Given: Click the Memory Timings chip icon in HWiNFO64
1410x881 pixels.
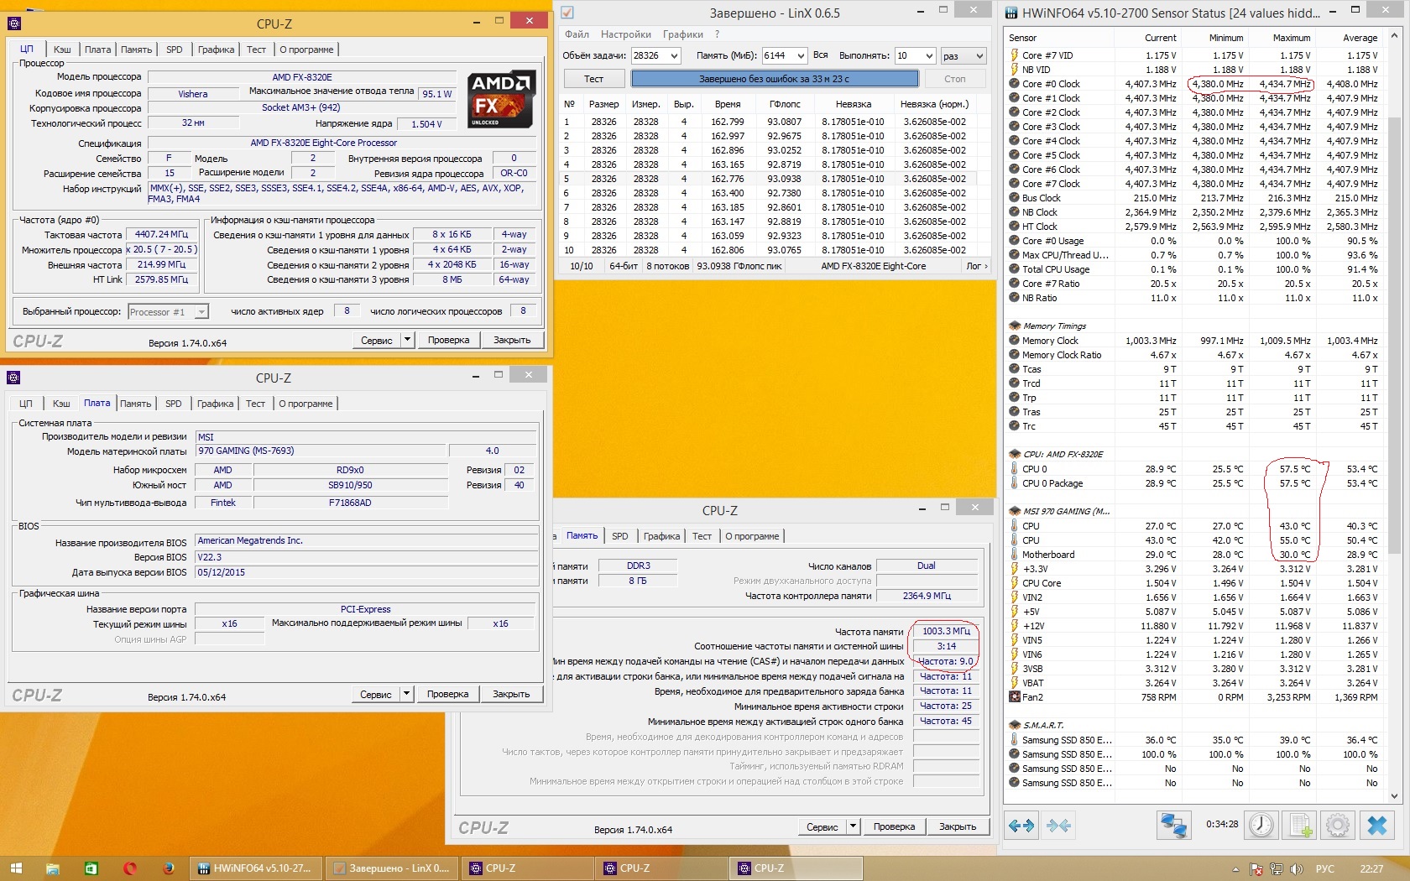Looking at the screenshot, I should click(1015, 326).
